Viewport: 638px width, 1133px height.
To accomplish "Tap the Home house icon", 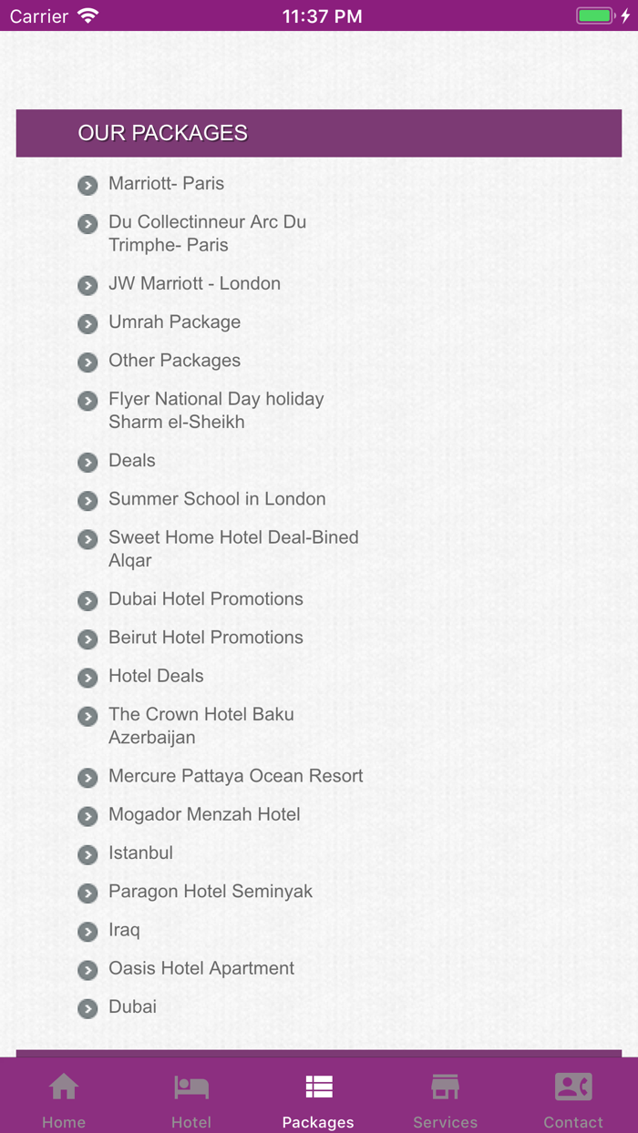I will pos(63,1086).
